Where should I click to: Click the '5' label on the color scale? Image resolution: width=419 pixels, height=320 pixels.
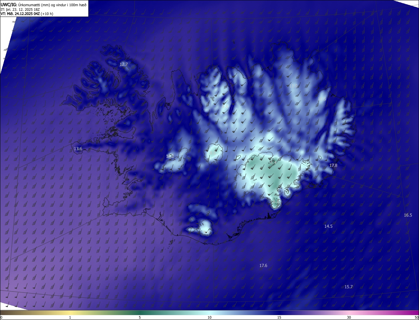(140, 317)
